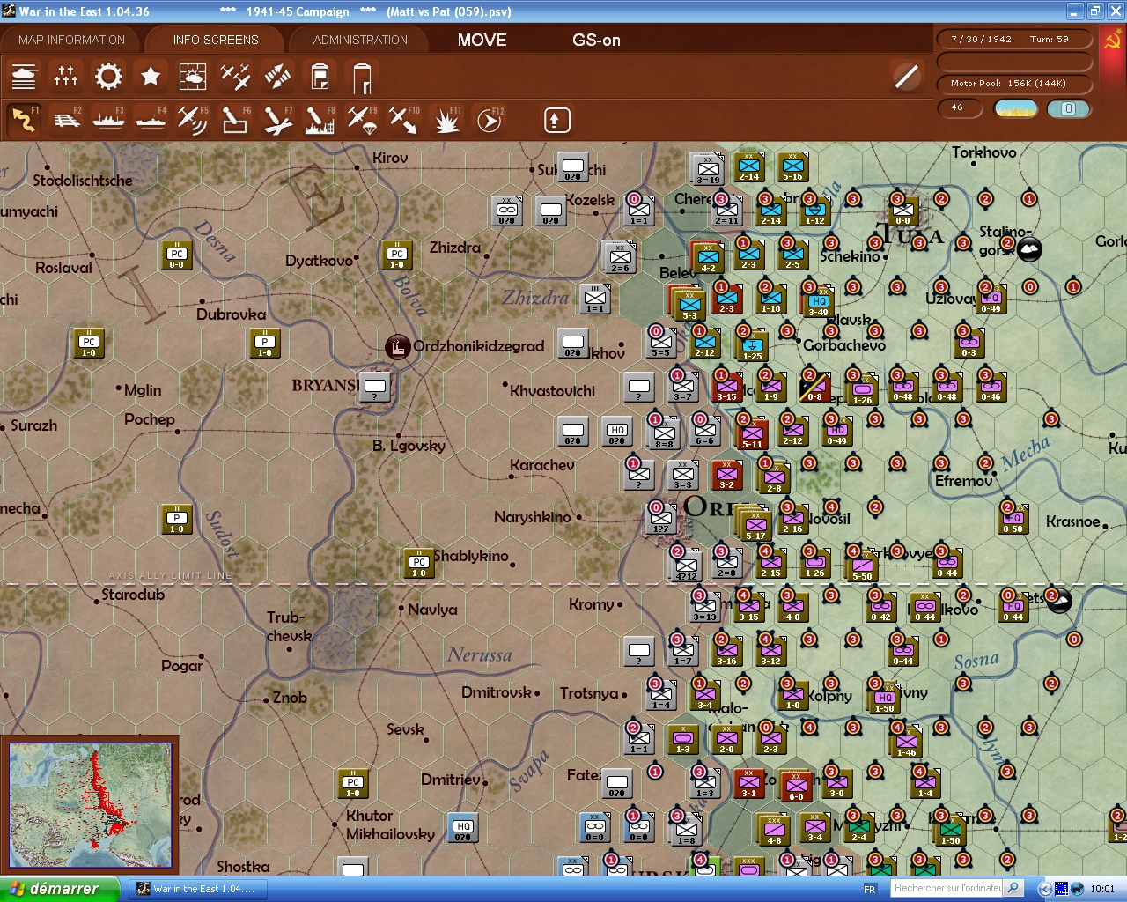This screenshot has height=902, width=1127.
Task: Click the PC 0-0 counter near Roslavl
Action: (177, 255)
